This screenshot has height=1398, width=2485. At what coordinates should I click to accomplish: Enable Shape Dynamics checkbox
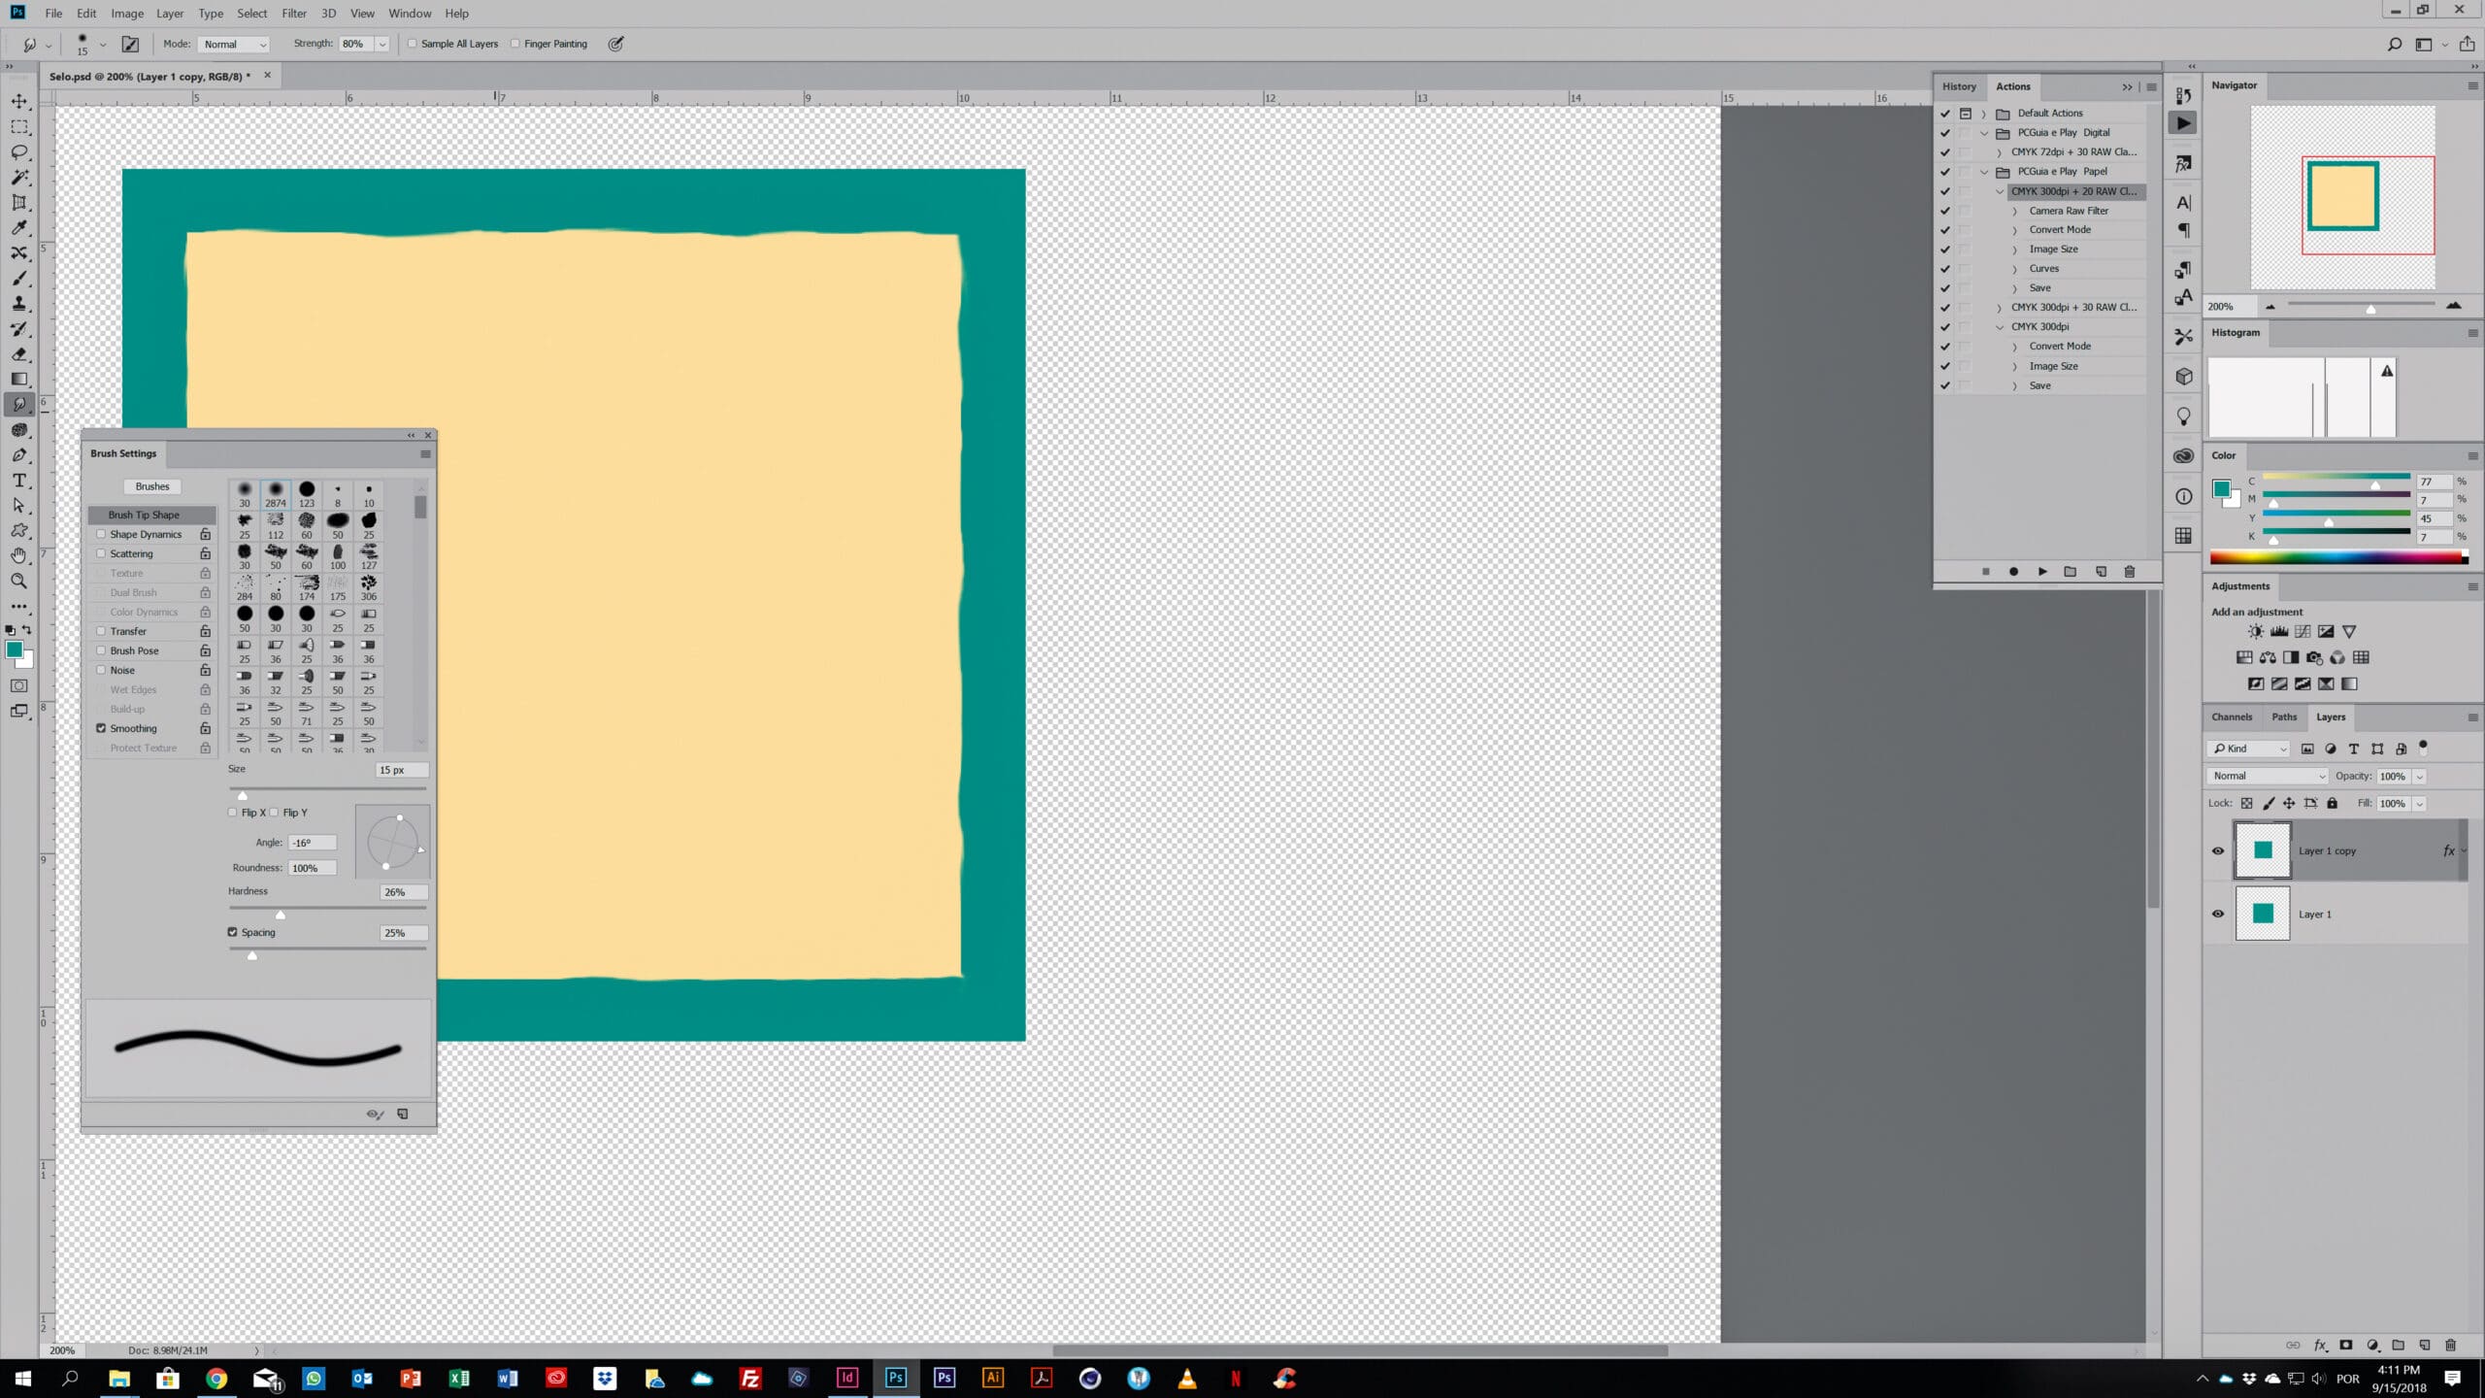(100, 534)
